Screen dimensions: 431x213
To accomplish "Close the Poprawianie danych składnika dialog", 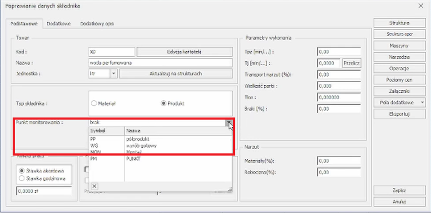I will [x=421, y=5].
